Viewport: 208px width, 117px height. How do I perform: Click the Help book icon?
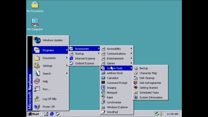click(37, 81)
